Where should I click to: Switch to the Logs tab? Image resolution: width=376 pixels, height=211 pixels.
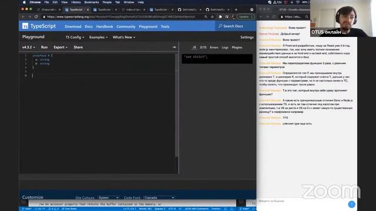(225, 47)
